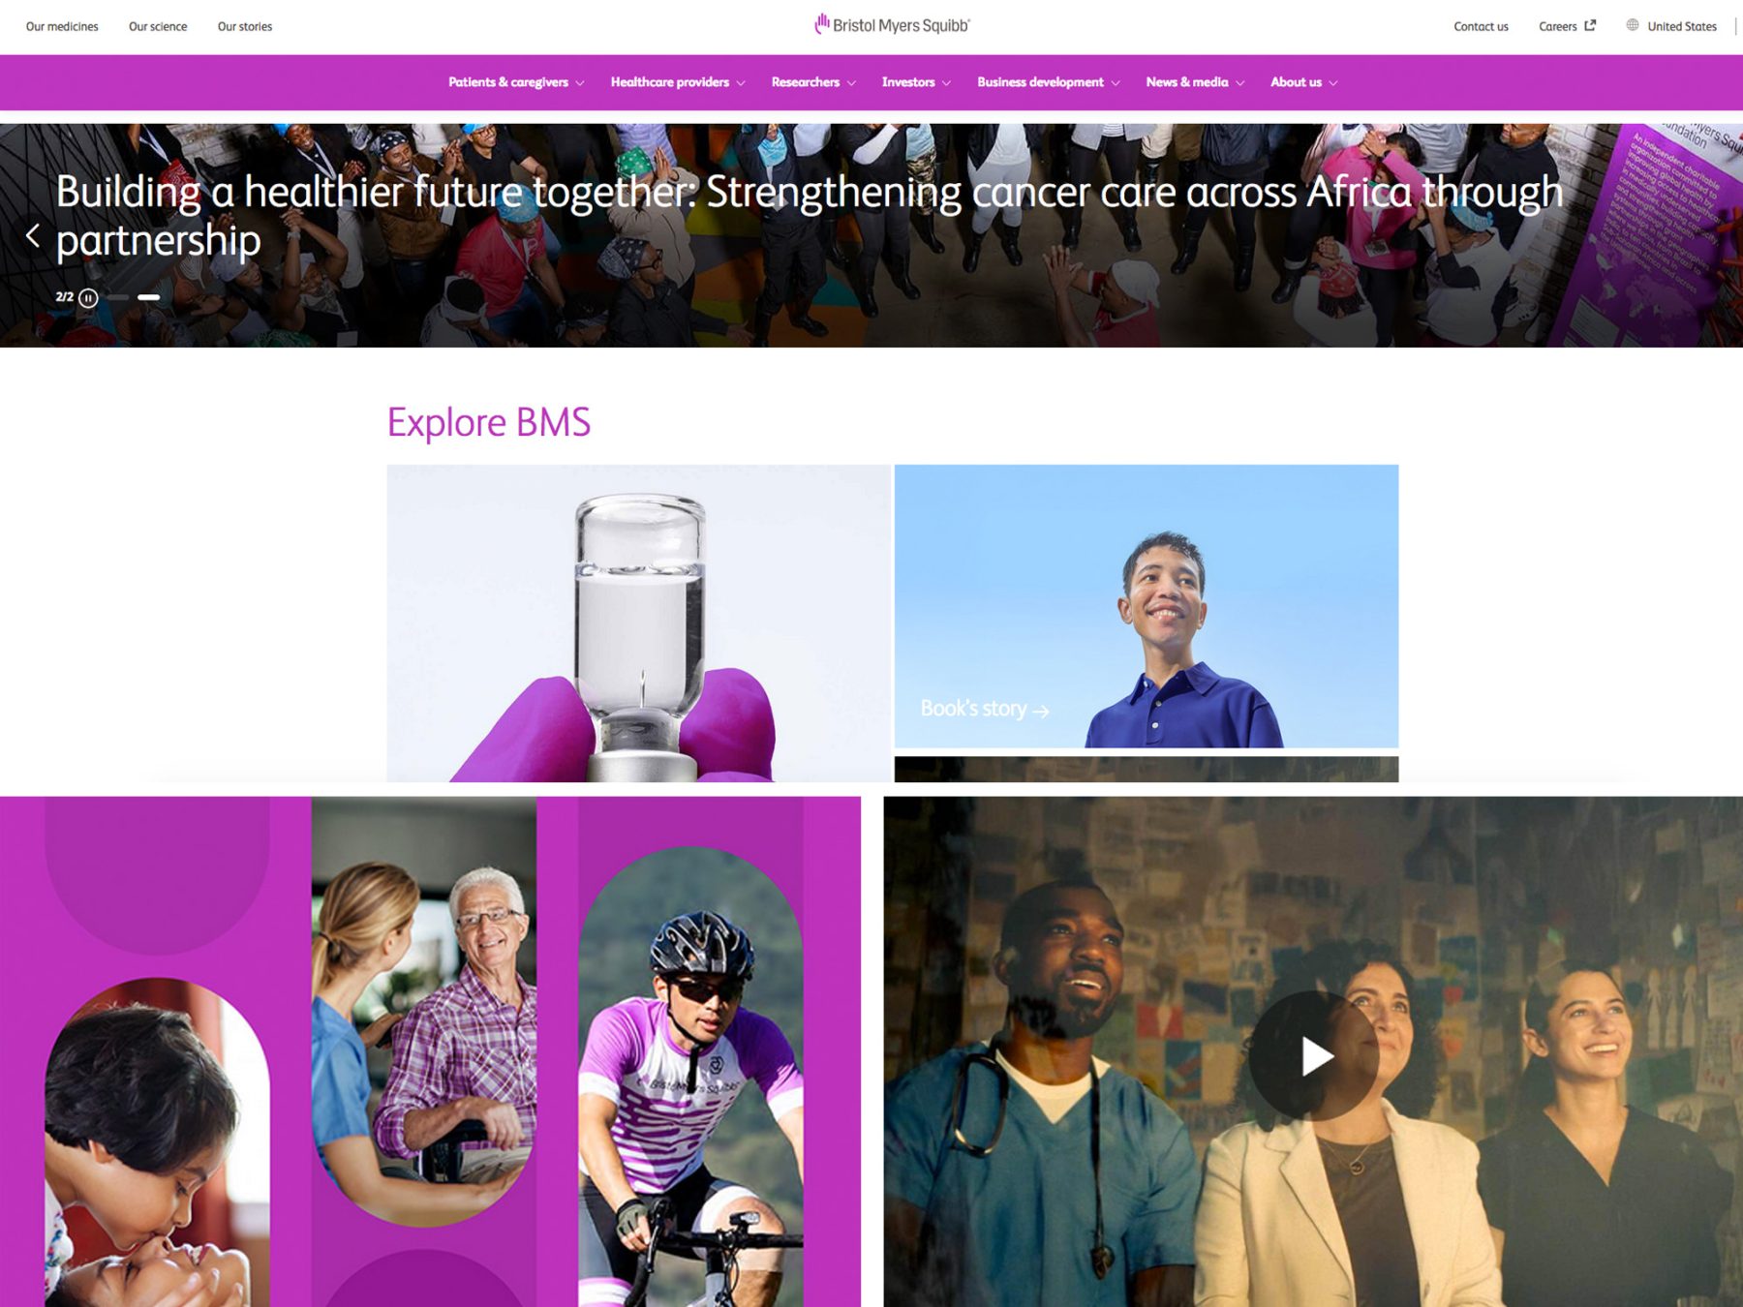
Task: Open the Business development menu
Action: coord(1049,82)
